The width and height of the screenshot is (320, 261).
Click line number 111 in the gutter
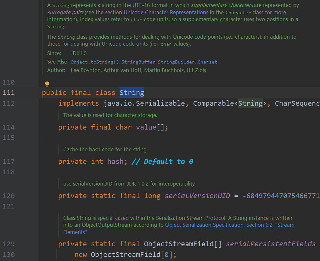tap(8, 93)
